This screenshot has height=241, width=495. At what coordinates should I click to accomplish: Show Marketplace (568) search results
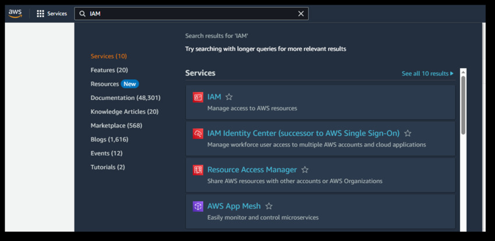tap(116, 126)
